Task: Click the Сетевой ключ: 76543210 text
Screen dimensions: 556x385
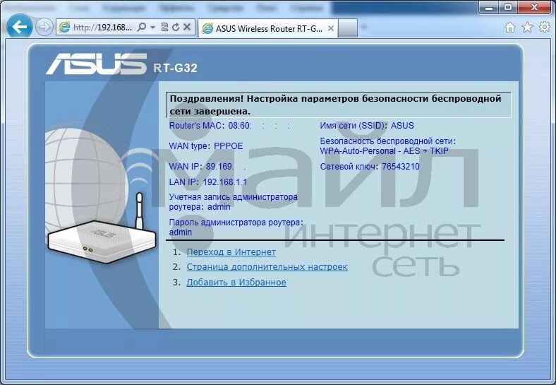Action: click(370, 167)
